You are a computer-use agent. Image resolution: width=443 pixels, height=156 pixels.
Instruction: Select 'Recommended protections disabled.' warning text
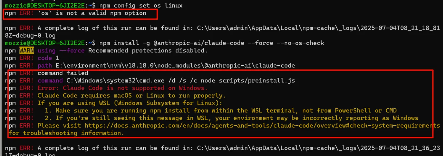(148, 51)
